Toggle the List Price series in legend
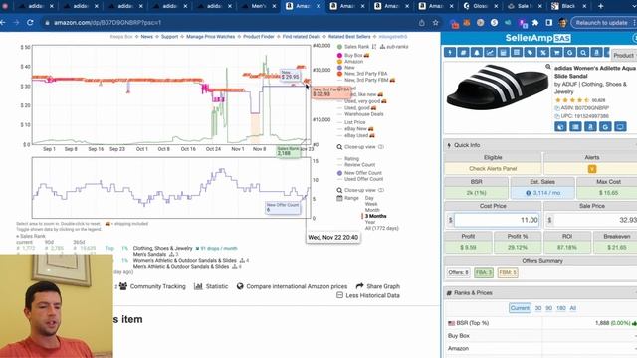637x358 pixels. tap(351, 122)
